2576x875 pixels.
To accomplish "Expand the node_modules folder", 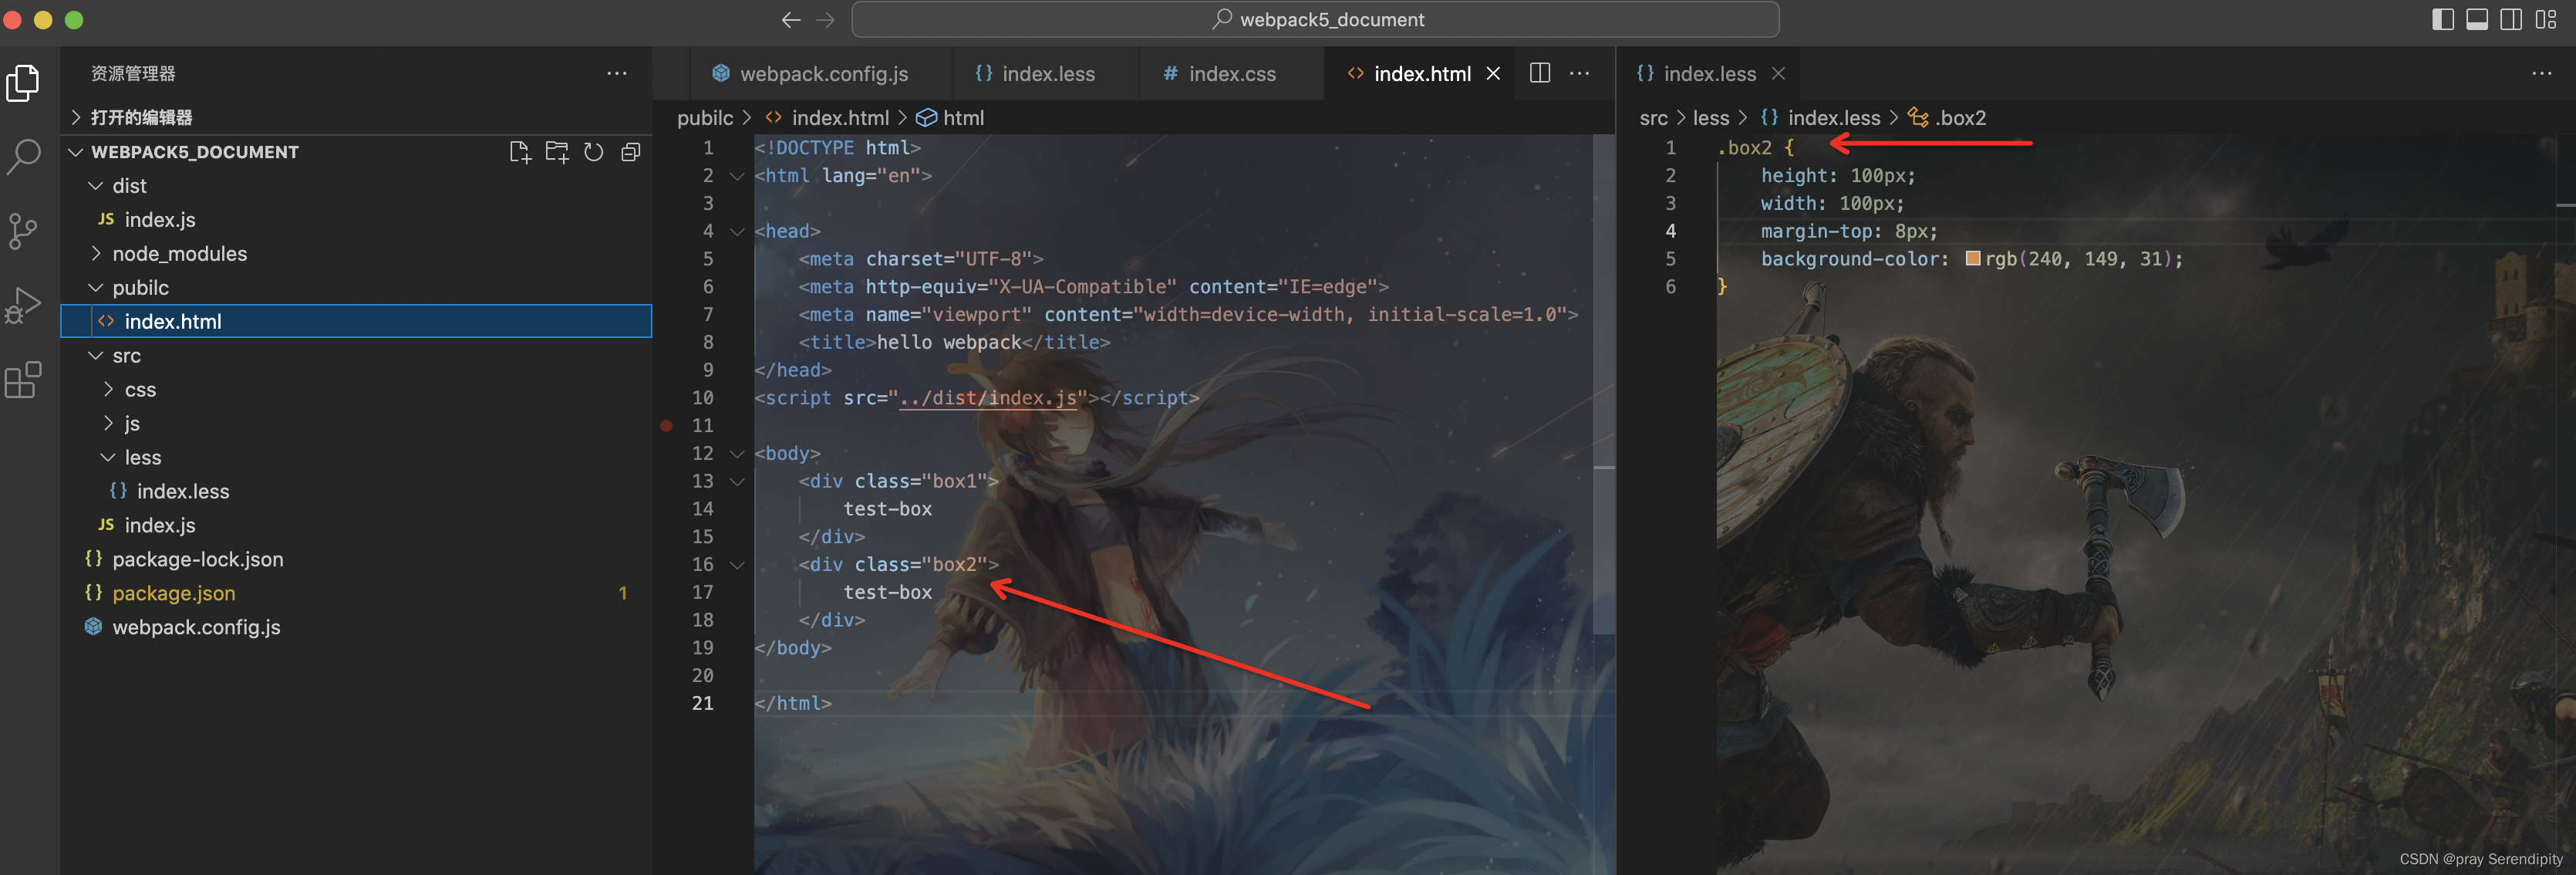I will click(179, 254).
